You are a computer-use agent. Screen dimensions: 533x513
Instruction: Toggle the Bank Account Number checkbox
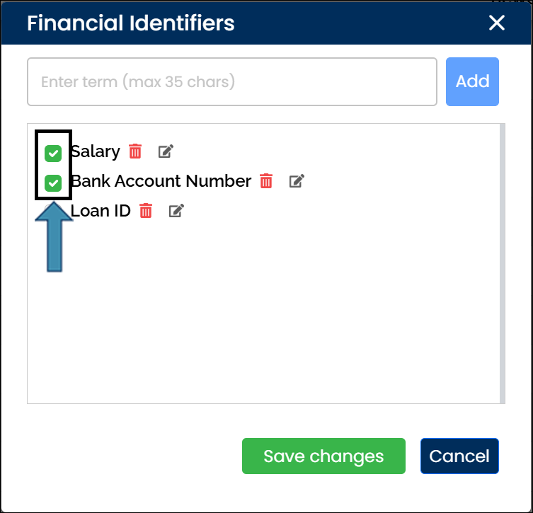tap(53, 183)
